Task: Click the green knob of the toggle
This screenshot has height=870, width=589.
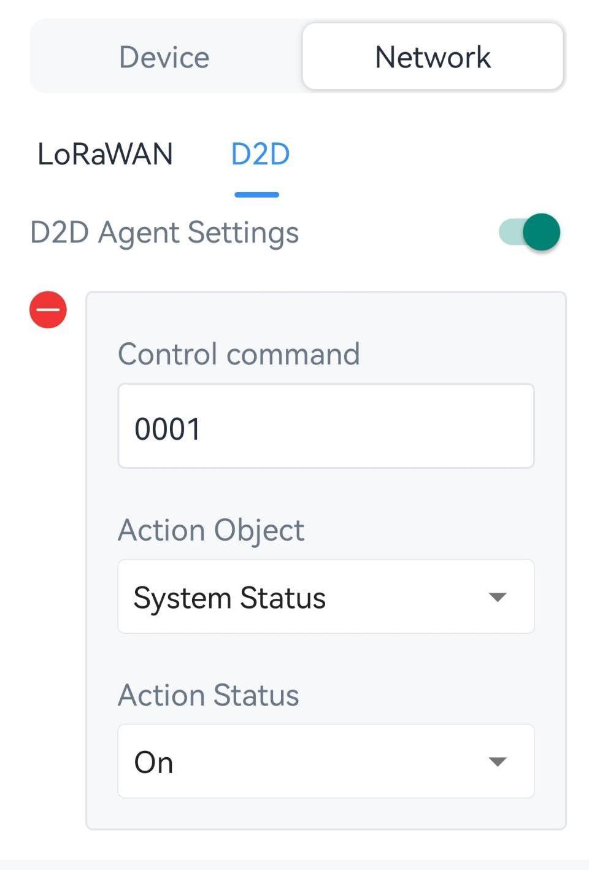Action: coord(541,233)
